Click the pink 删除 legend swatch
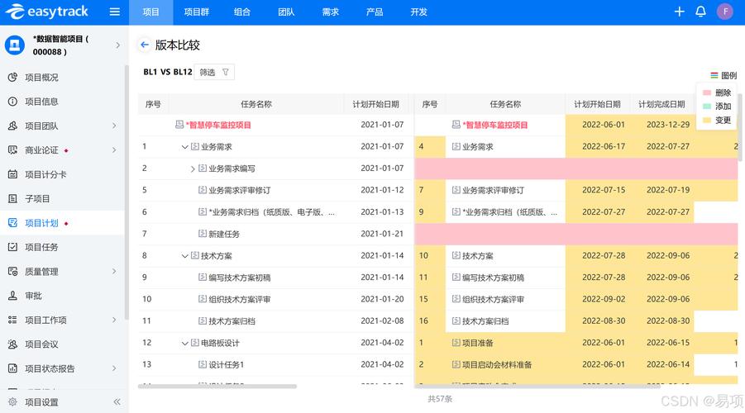The height and width of the screenshot is (413, 745). pos(706,93)
